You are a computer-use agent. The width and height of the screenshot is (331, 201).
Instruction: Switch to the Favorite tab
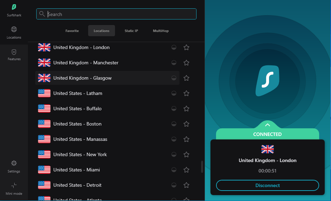(x=72, y=31)
